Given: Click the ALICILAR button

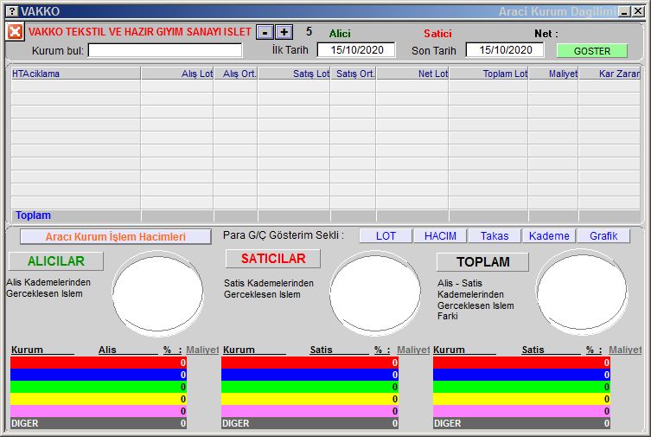Looking at the screenshot, I should [x=56, y=260].
